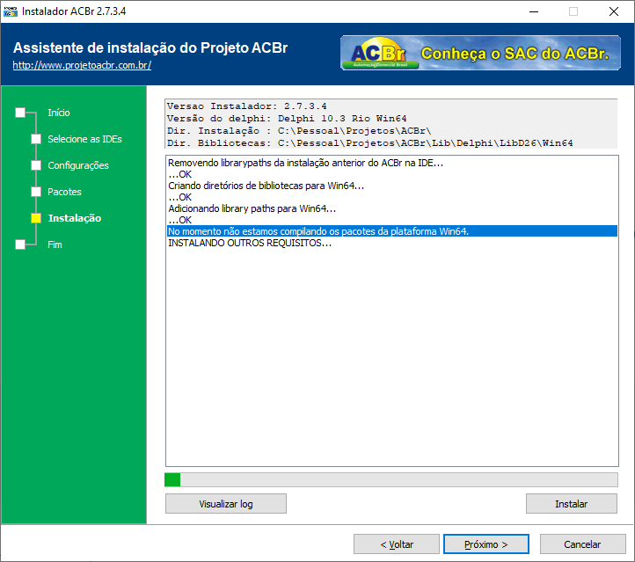This screenshot has width=635, height=562.
Task: Click the 'Dir. Instalação' path line
Action: [x=299, y=131]
